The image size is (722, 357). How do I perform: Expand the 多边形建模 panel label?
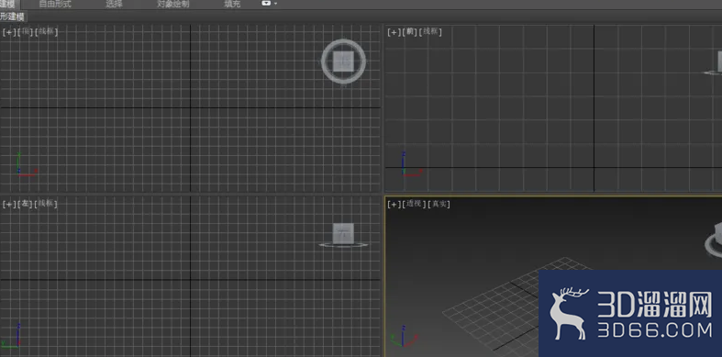click(x=13, y=17)
